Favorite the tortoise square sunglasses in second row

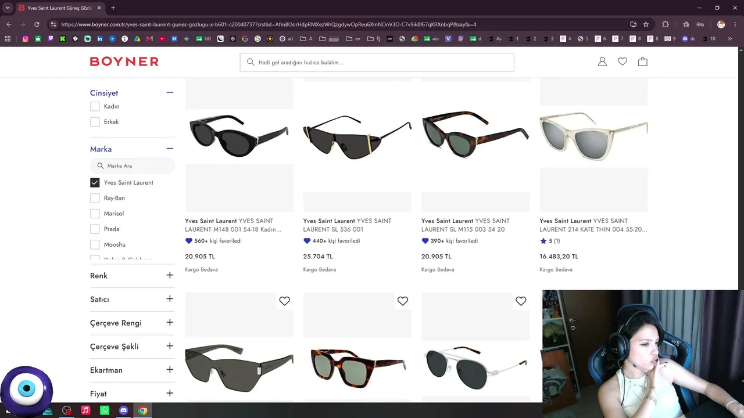pyautogui.click(x=403, y=301)
